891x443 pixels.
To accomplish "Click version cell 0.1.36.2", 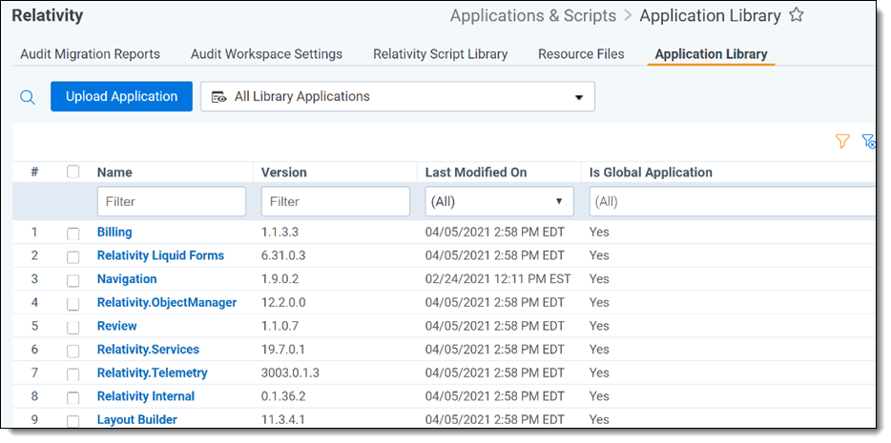I will pyautogui.click(x=283, y=396).
